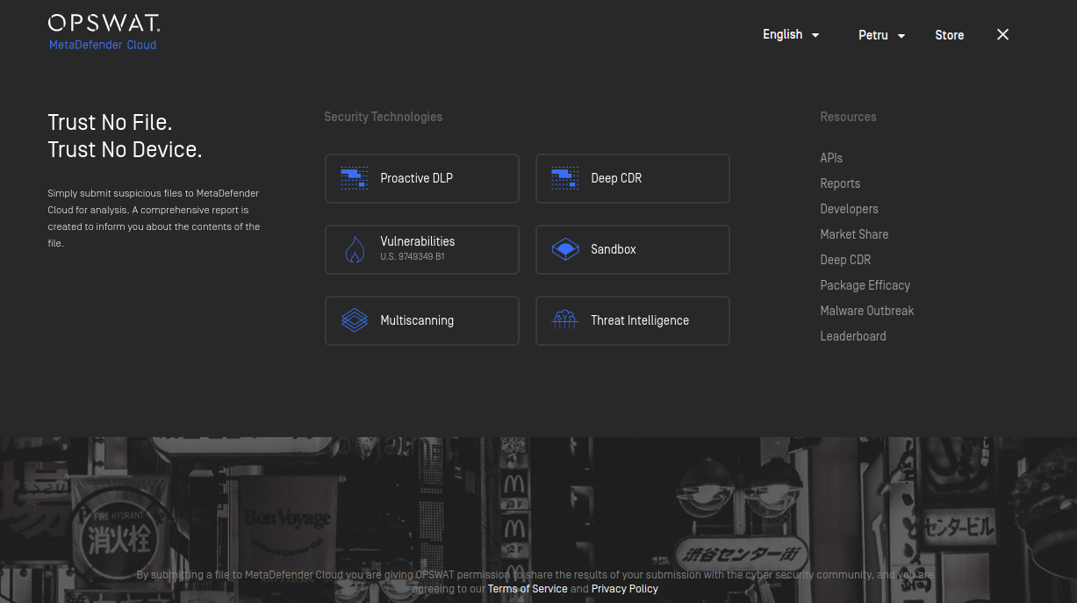Screen dimensions: 1077x603
Task: Click the 'Trust No File. Trust No Device.' headline
Action: pyautogui.click(x=125, y=136)
